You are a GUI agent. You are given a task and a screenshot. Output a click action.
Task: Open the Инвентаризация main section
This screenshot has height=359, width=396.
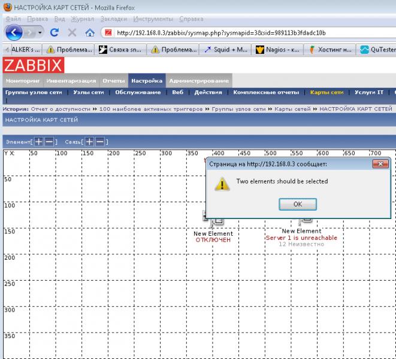(x=71, y=81)
